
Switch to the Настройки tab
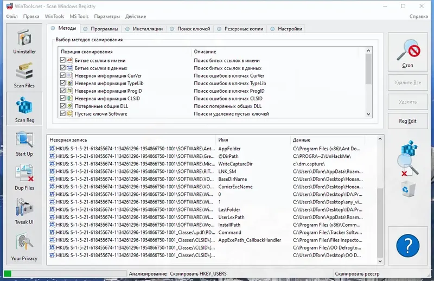286,29
